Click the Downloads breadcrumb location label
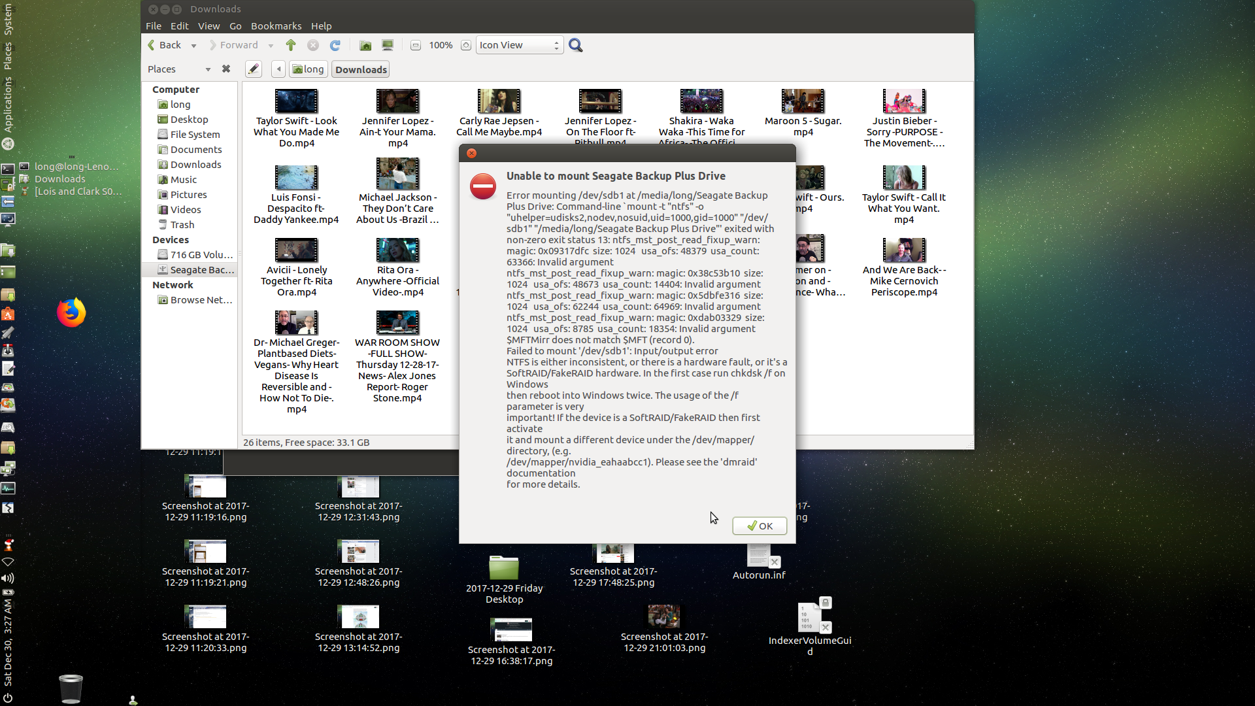Viewport: 1255px width, 706px height. [x=360, y=69]
